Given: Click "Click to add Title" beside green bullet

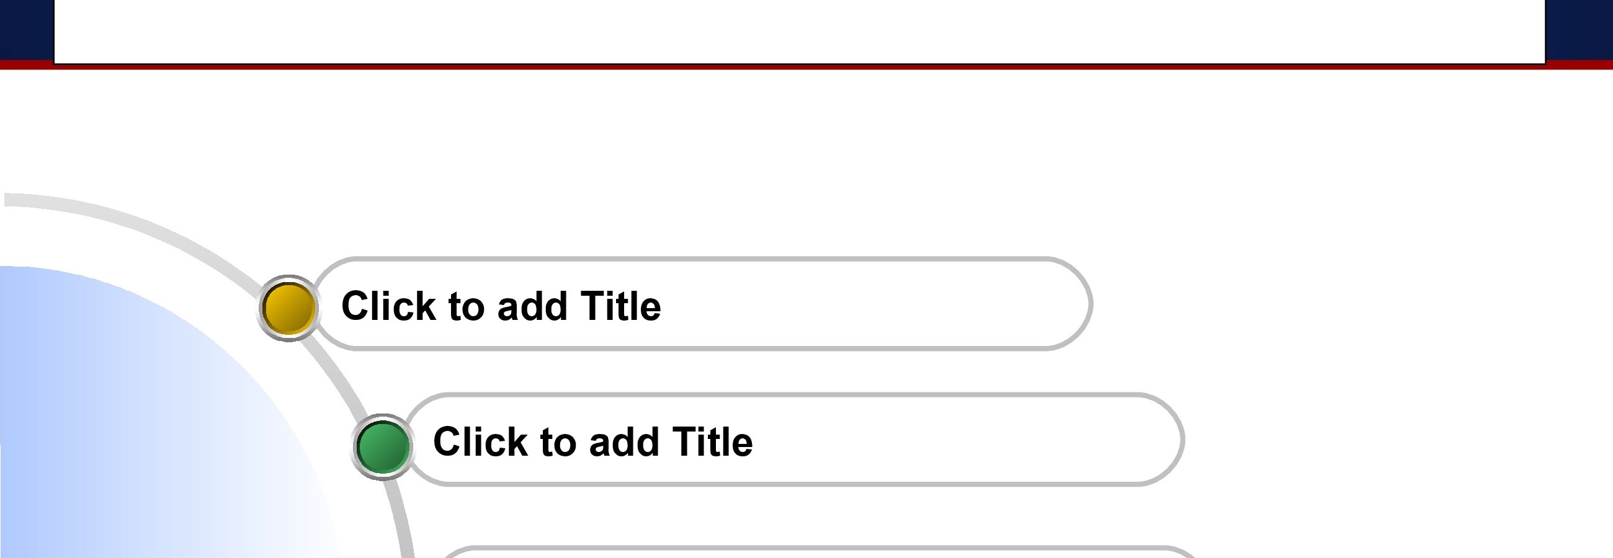Looking at the screenshot, I should tap(593, 441).
